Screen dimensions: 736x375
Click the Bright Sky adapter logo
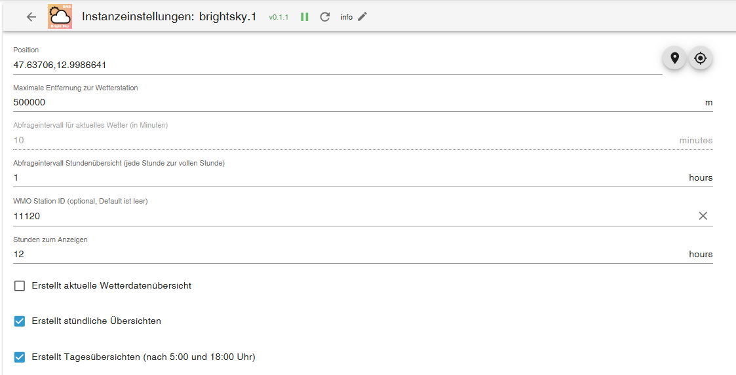click(60, 17)
